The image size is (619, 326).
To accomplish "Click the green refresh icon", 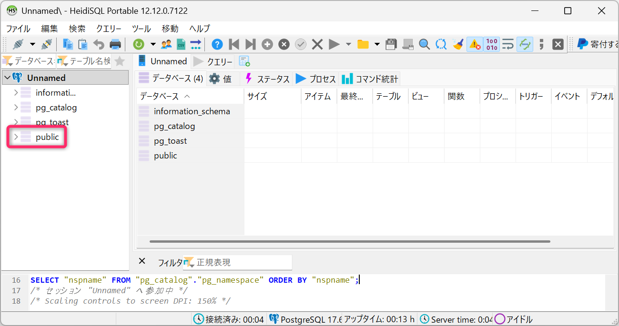I will point(138,44).
